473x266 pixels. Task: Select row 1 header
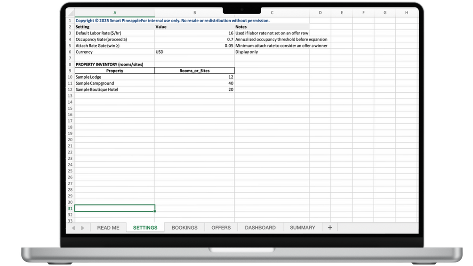(70, 21)
